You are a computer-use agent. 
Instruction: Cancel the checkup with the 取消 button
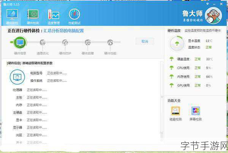click(x=145, y=41)
